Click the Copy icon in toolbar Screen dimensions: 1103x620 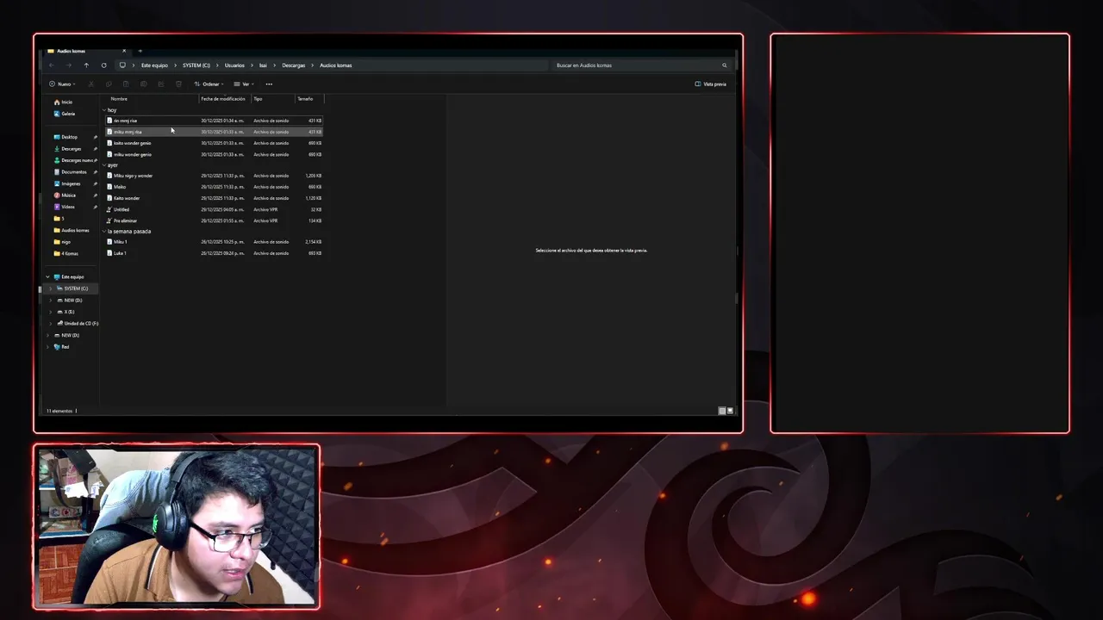[109, 84]
